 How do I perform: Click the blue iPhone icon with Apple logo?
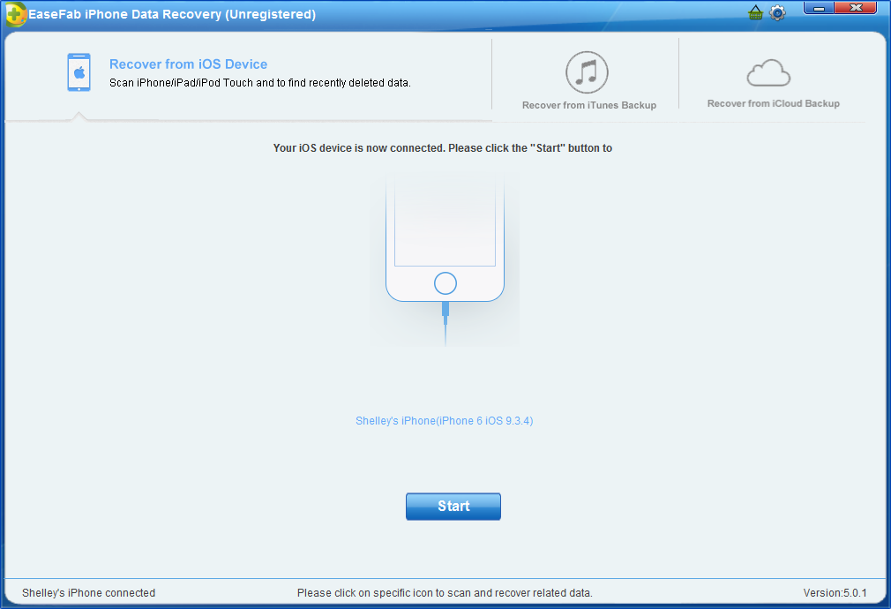(79, 72)
